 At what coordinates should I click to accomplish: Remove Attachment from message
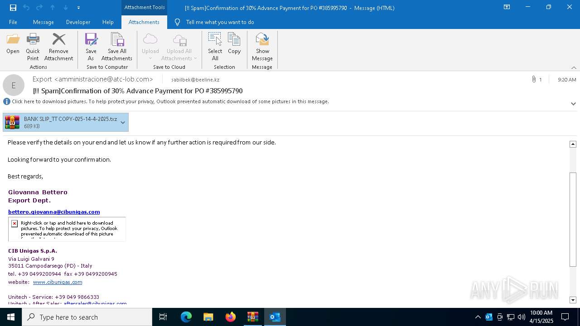click(58, 47)
